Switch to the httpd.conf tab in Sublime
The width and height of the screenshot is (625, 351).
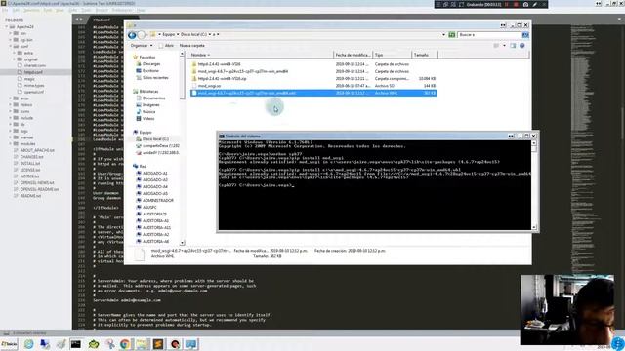point(102,19)
